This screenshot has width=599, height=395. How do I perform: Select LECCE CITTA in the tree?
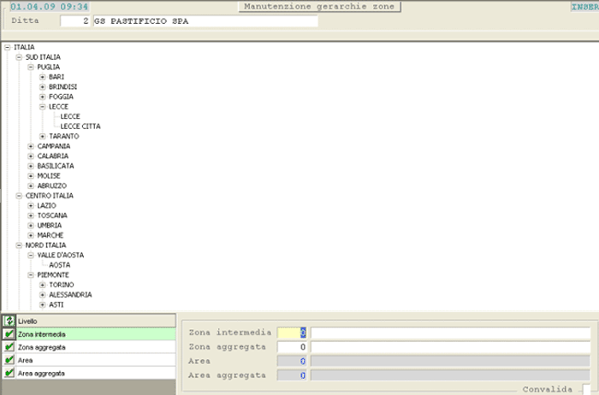point(80,127)
